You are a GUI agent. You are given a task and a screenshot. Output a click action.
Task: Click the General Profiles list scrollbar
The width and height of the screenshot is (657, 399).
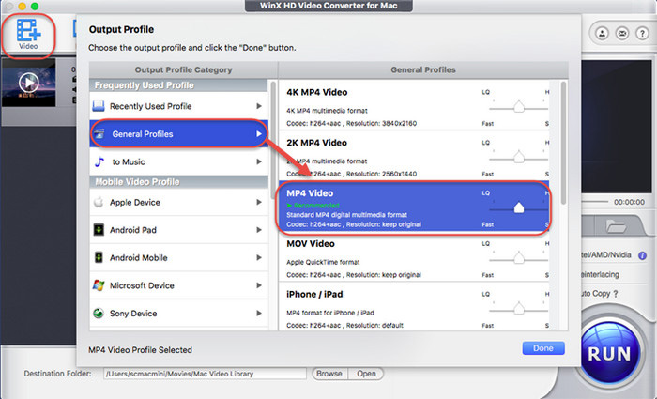[563, 143]
